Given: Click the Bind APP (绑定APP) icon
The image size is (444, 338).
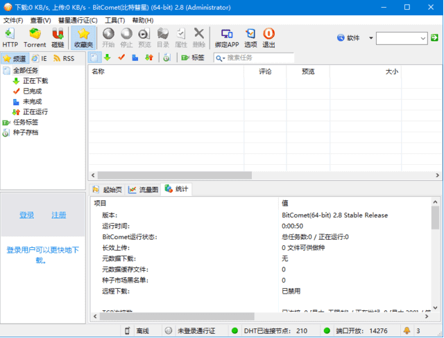Looking at the screenshot, I should click(x=227, y=38).
